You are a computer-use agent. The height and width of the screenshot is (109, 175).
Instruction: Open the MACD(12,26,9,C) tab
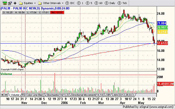[124, 95]
